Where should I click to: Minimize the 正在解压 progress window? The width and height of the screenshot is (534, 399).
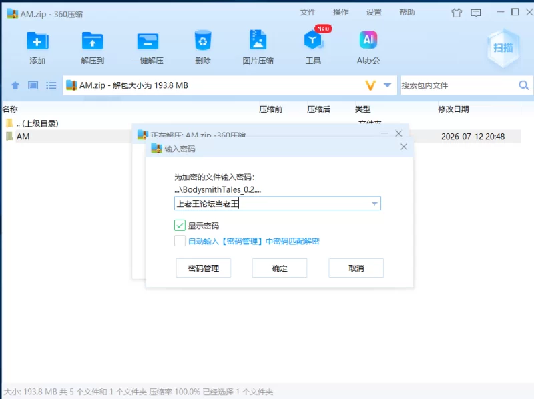384,133
